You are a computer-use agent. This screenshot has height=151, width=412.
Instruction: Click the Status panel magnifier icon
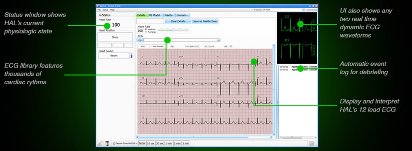pos(100,15)
